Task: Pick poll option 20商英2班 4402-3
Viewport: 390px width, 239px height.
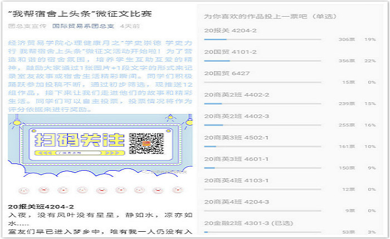Action: click(237, 116)
